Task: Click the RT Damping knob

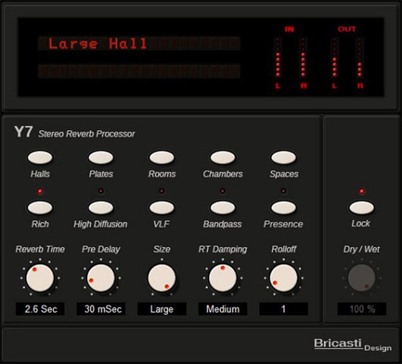Action: click(x=223, y=277)
